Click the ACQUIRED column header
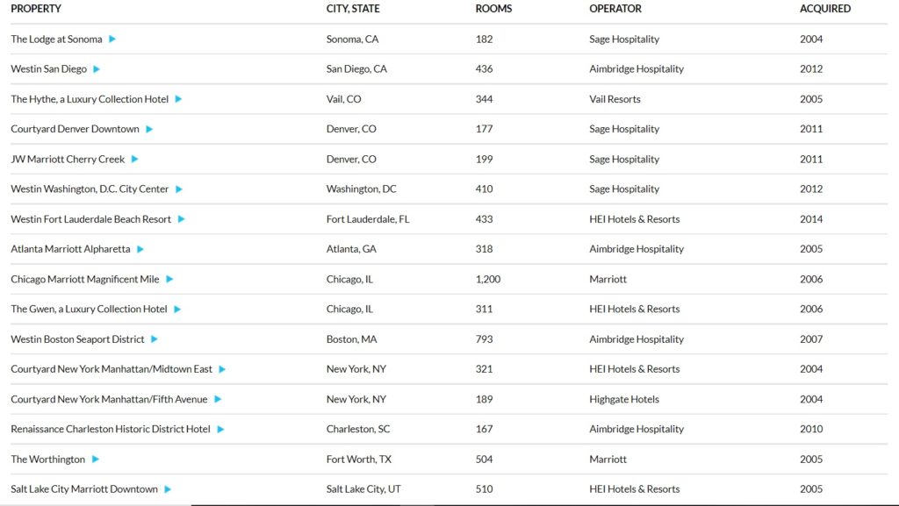The image size is (899, 506). pos(824,9)
